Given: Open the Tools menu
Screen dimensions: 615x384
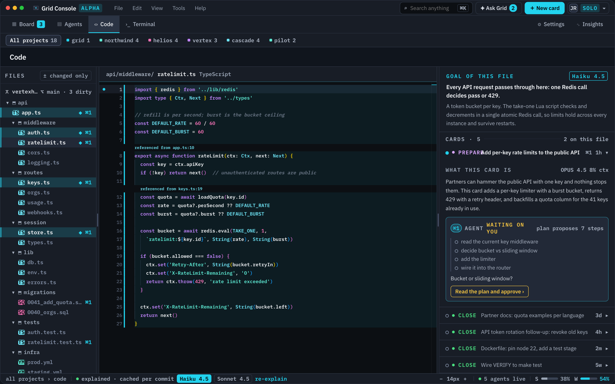Looking at the screenshot, I should point(179,8).
